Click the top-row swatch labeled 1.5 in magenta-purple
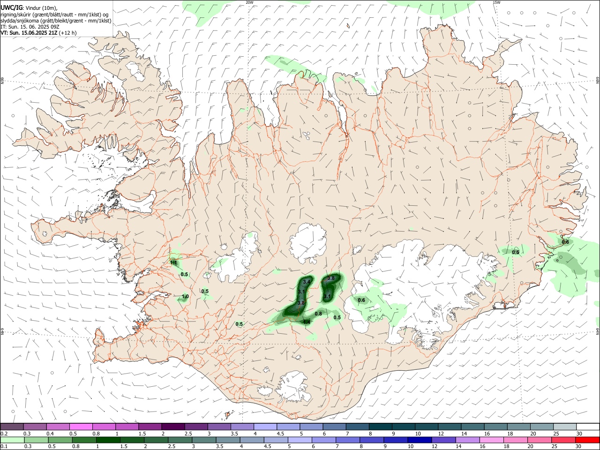 coord(150,427)
